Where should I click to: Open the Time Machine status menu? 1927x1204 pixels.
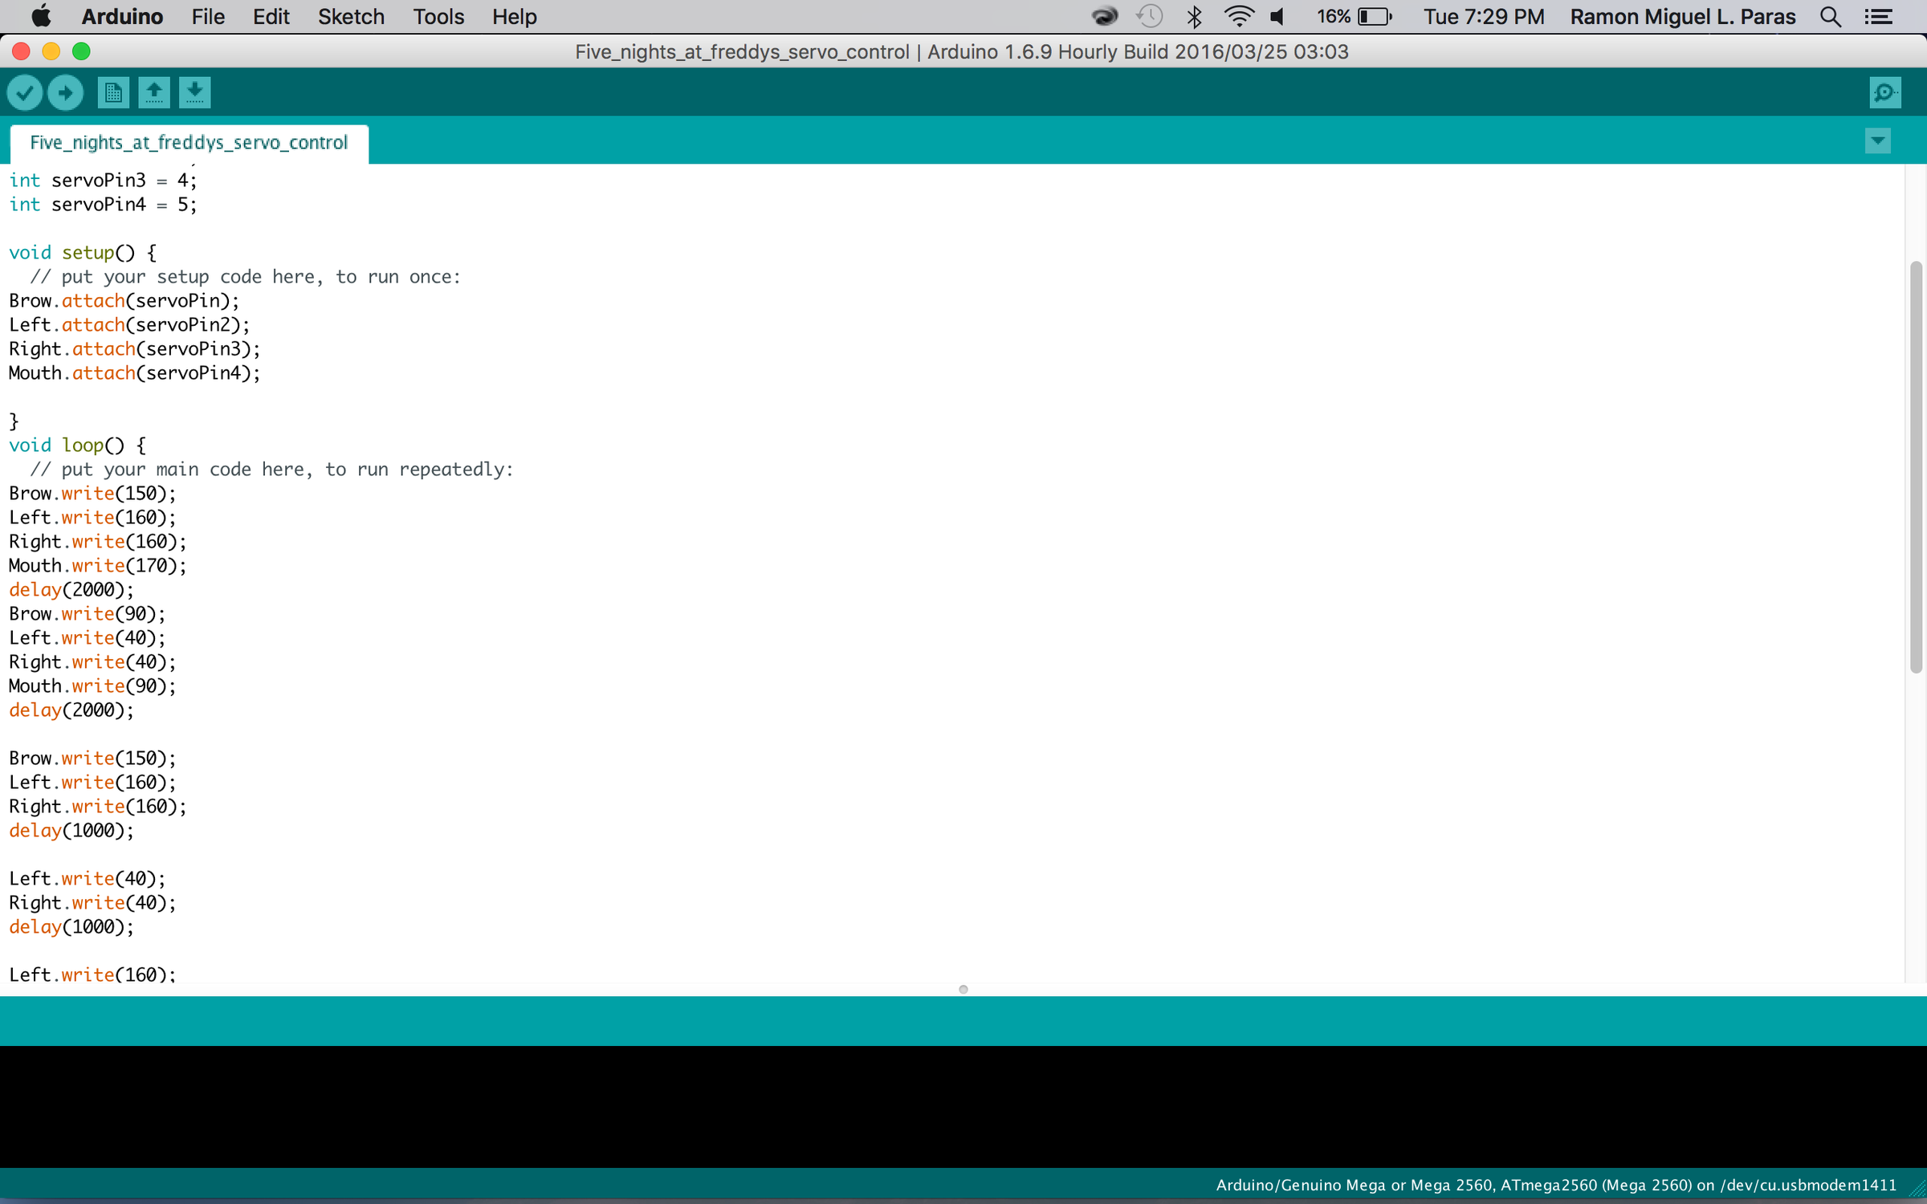coord(1150,17)
